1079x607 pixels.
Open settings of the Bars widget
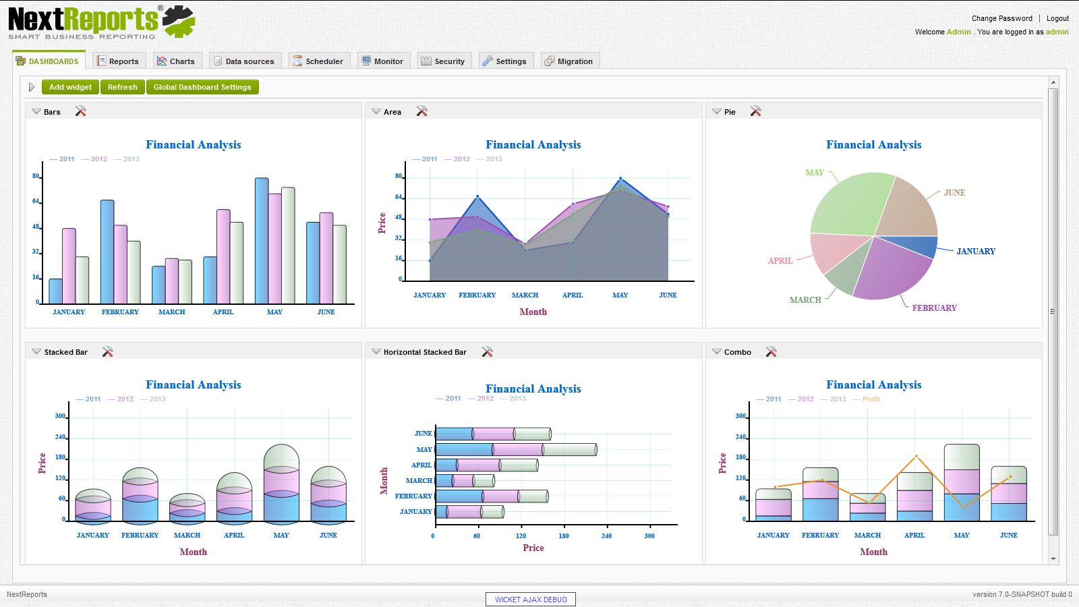(81, 111)
